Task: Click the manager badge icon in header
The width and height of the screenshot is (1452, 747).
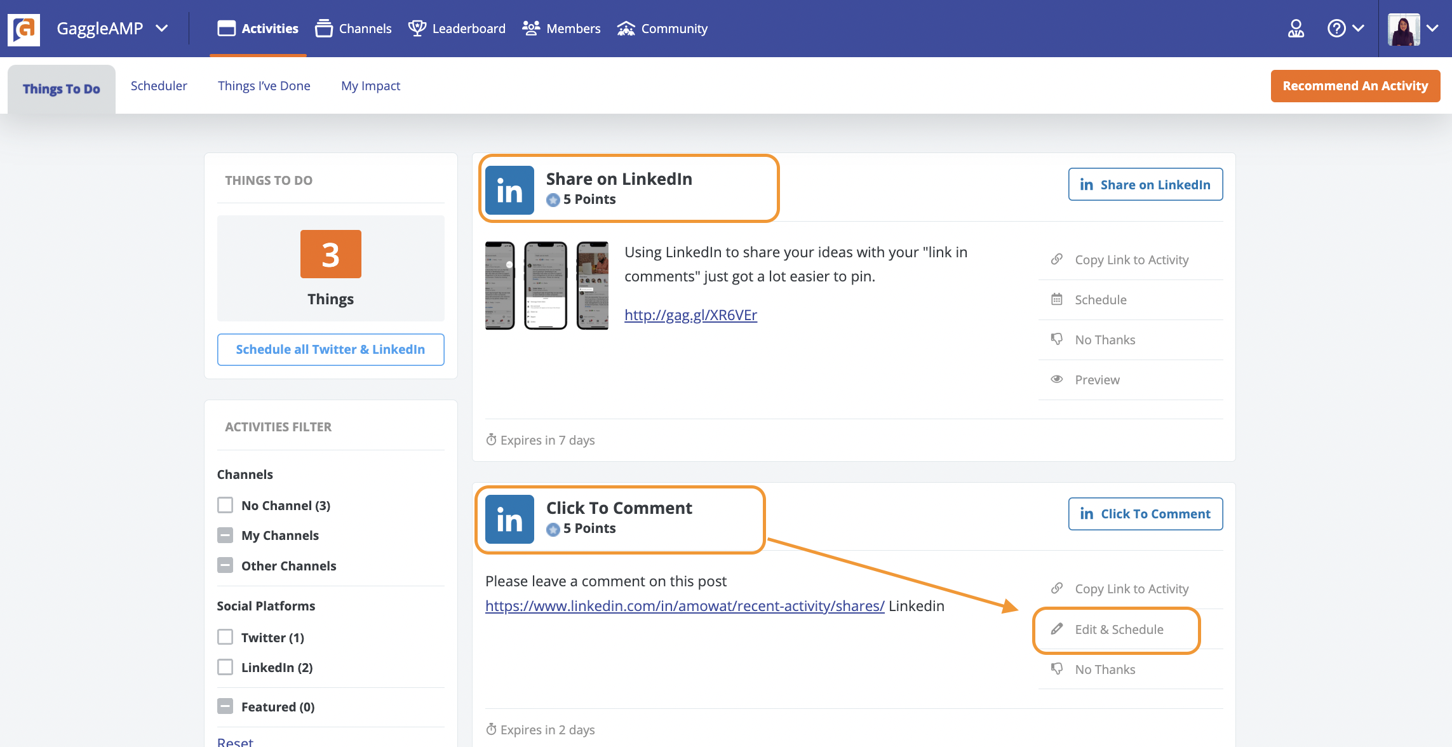Action: pos(1296,29)
